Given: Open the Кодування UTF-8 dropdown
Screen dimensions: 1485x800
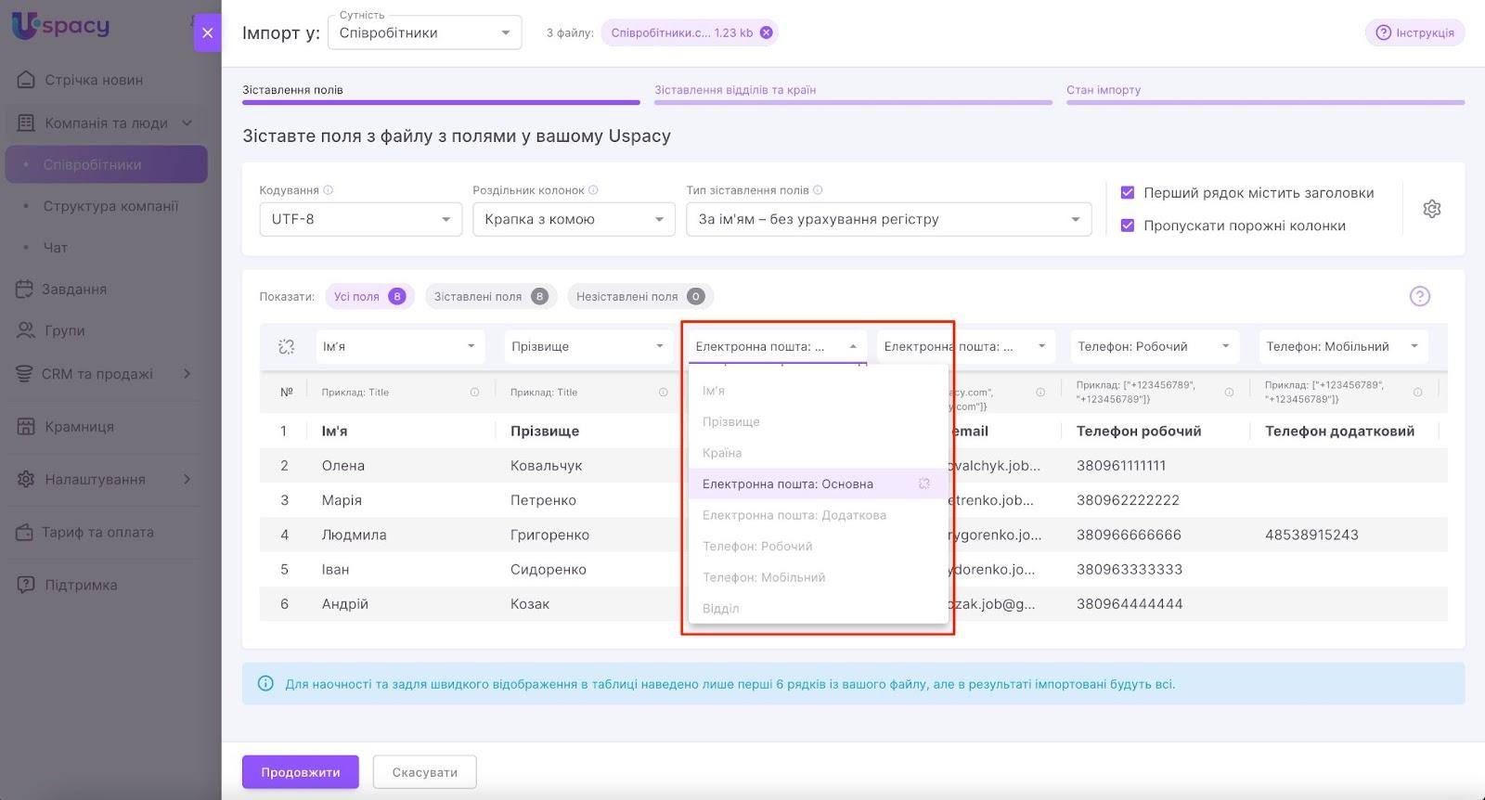Looking at the screenshot, I should pyautogui.click(x=360, y=220).
